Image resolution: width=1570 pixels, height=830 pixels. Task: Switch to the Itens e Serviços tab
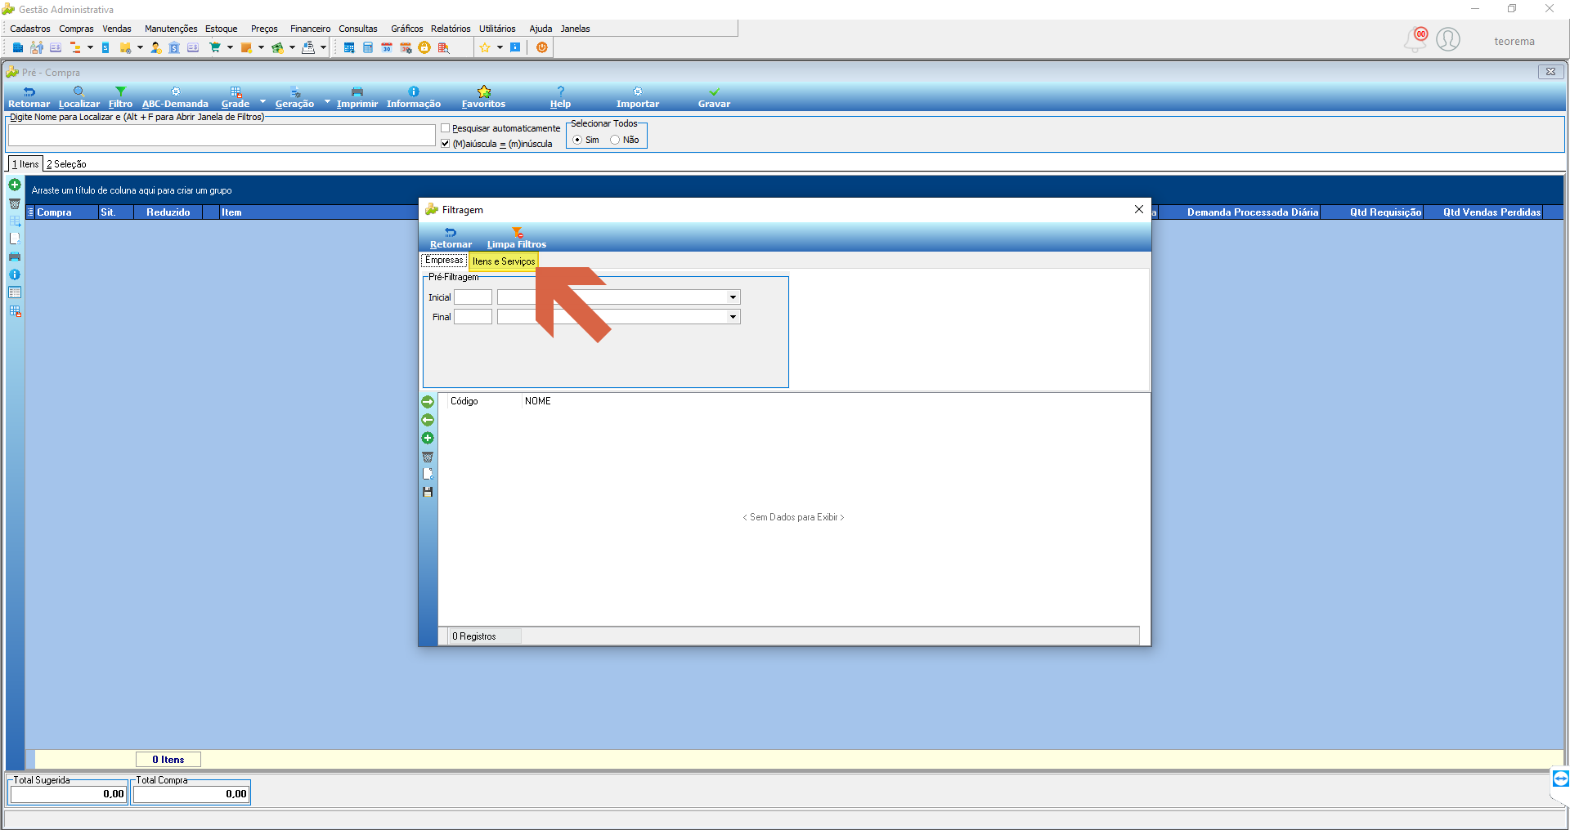pos(504,261)
